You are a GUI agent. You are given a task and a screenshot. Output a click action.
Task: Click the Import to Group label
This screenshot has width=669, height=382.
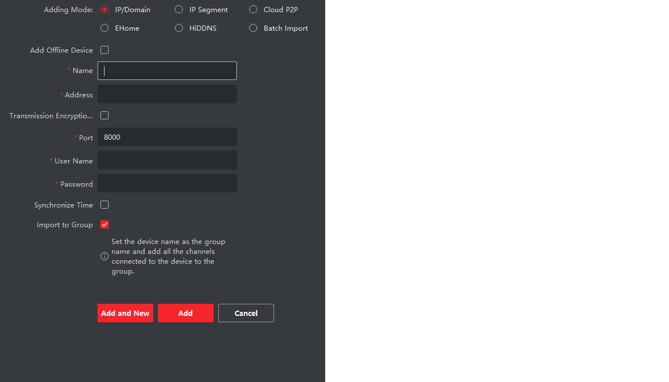tap(64, 225)
